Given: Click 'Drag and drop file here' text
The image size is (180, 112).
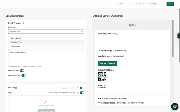Looking at the screenshot, I should [x=46, y=105].
